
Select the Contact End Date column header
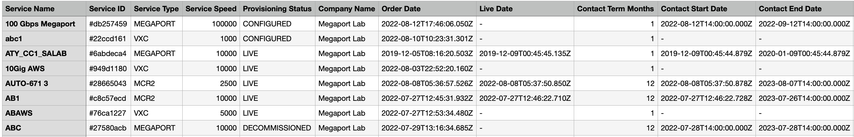[790, 9]
